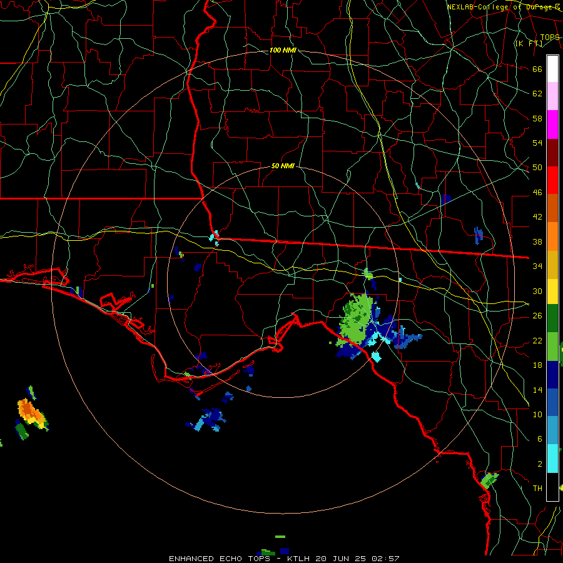Click the 62 value on the legend

(x=537, y=94)
